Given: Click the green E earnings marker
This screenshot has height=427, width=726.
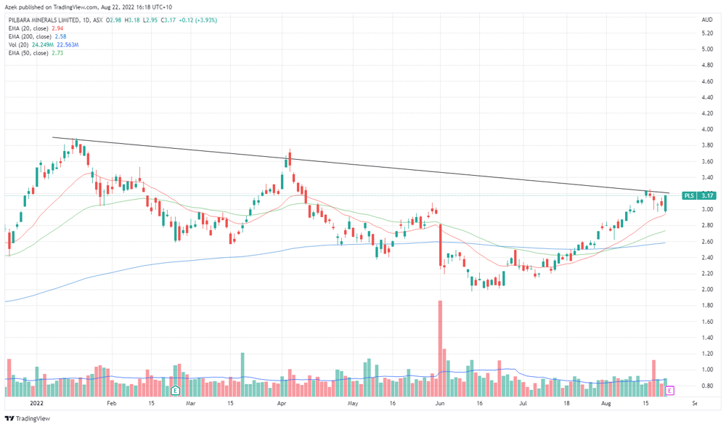Looking at the screenshot, I should click(175, 391).
